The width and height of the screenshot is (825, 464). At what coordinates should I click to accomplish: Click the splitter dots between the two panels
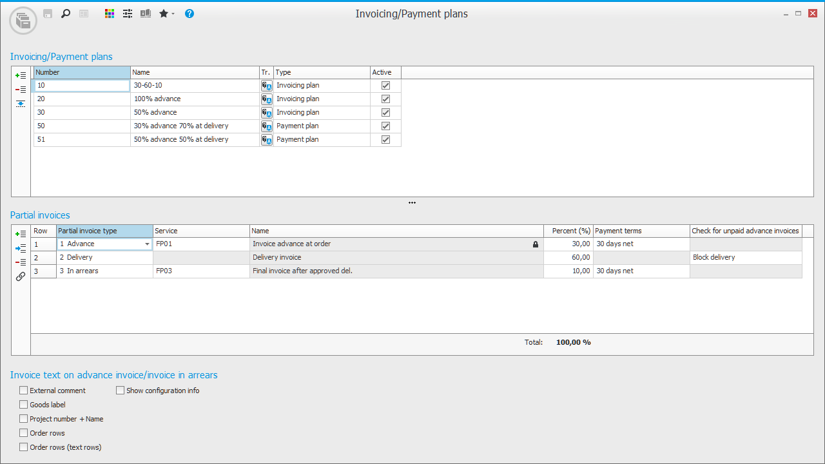point(412,203)
